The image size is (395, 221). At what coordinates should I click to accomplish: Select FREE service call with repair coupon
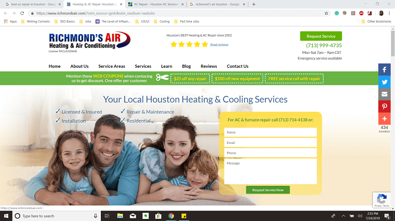click(294, 79)
